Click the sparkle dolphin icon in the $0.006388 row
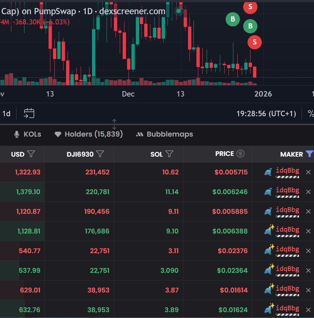314x318 pixels. click(x=269, y=230)
